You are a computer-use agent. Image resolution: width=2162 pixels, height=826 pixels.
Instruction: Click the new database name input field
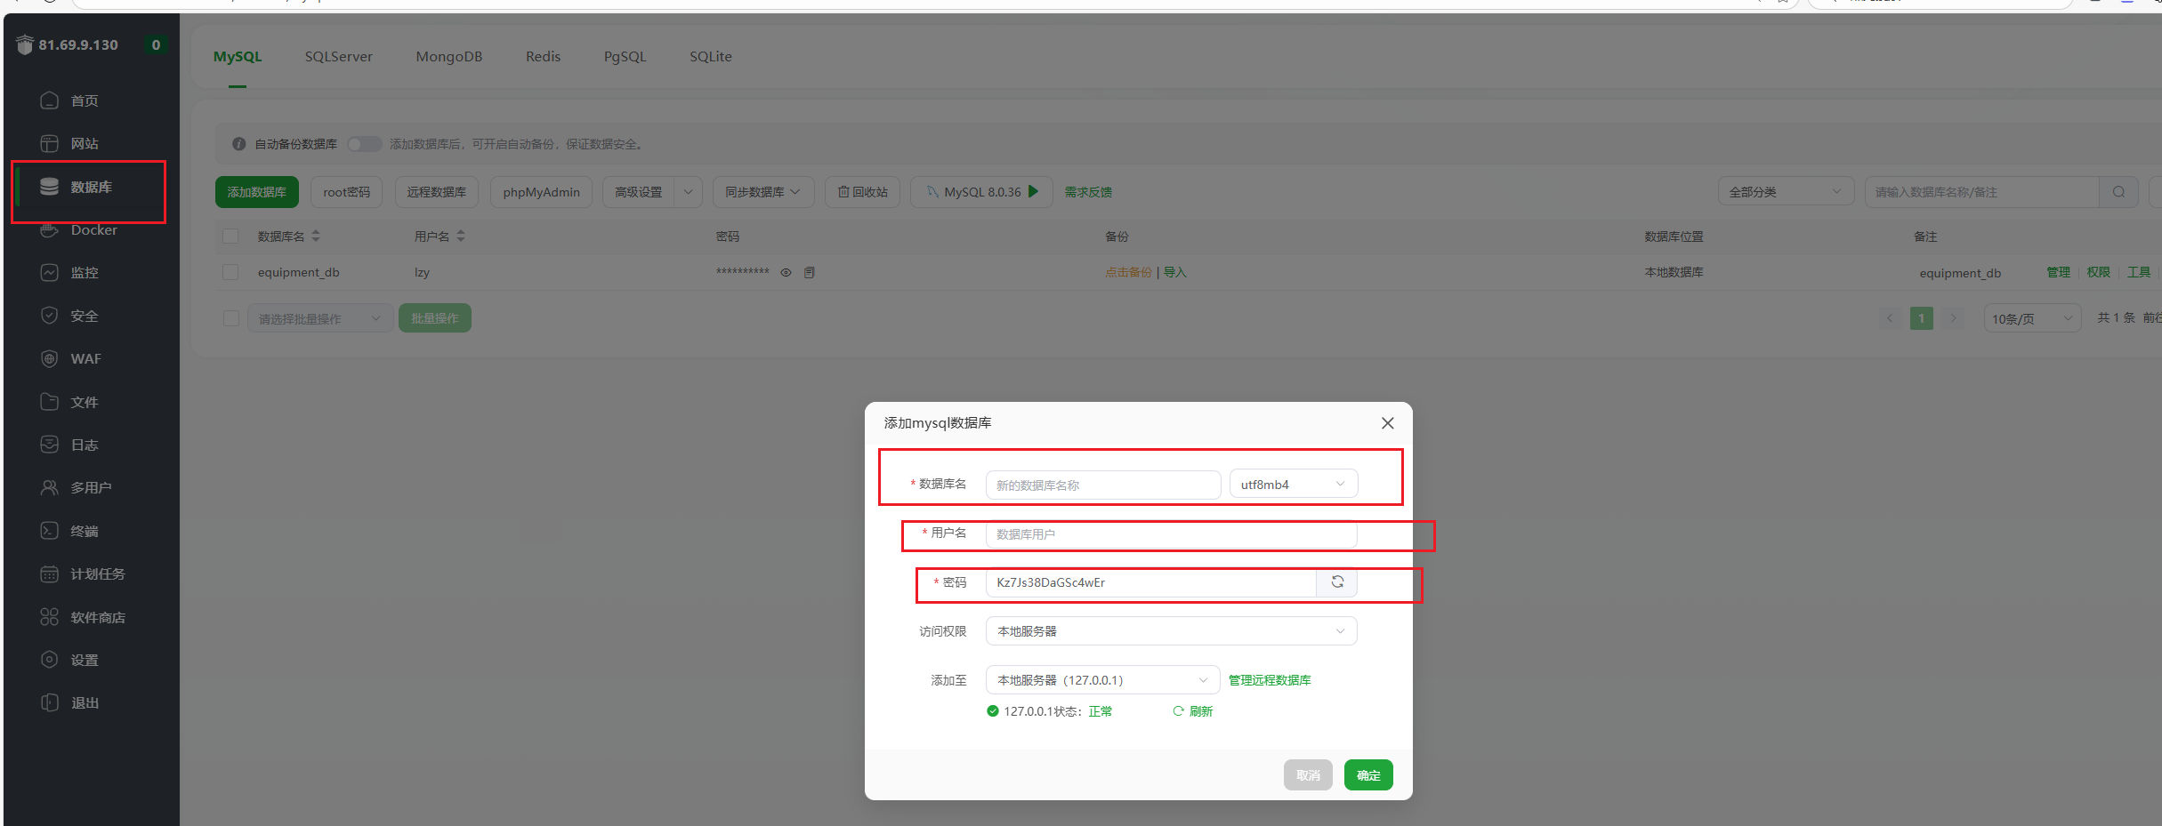[x=1102, y=485]
